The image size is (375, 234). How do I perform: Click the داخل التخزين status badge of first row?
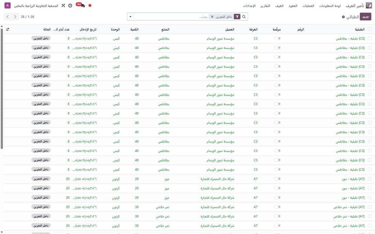[x=41, y=38]
